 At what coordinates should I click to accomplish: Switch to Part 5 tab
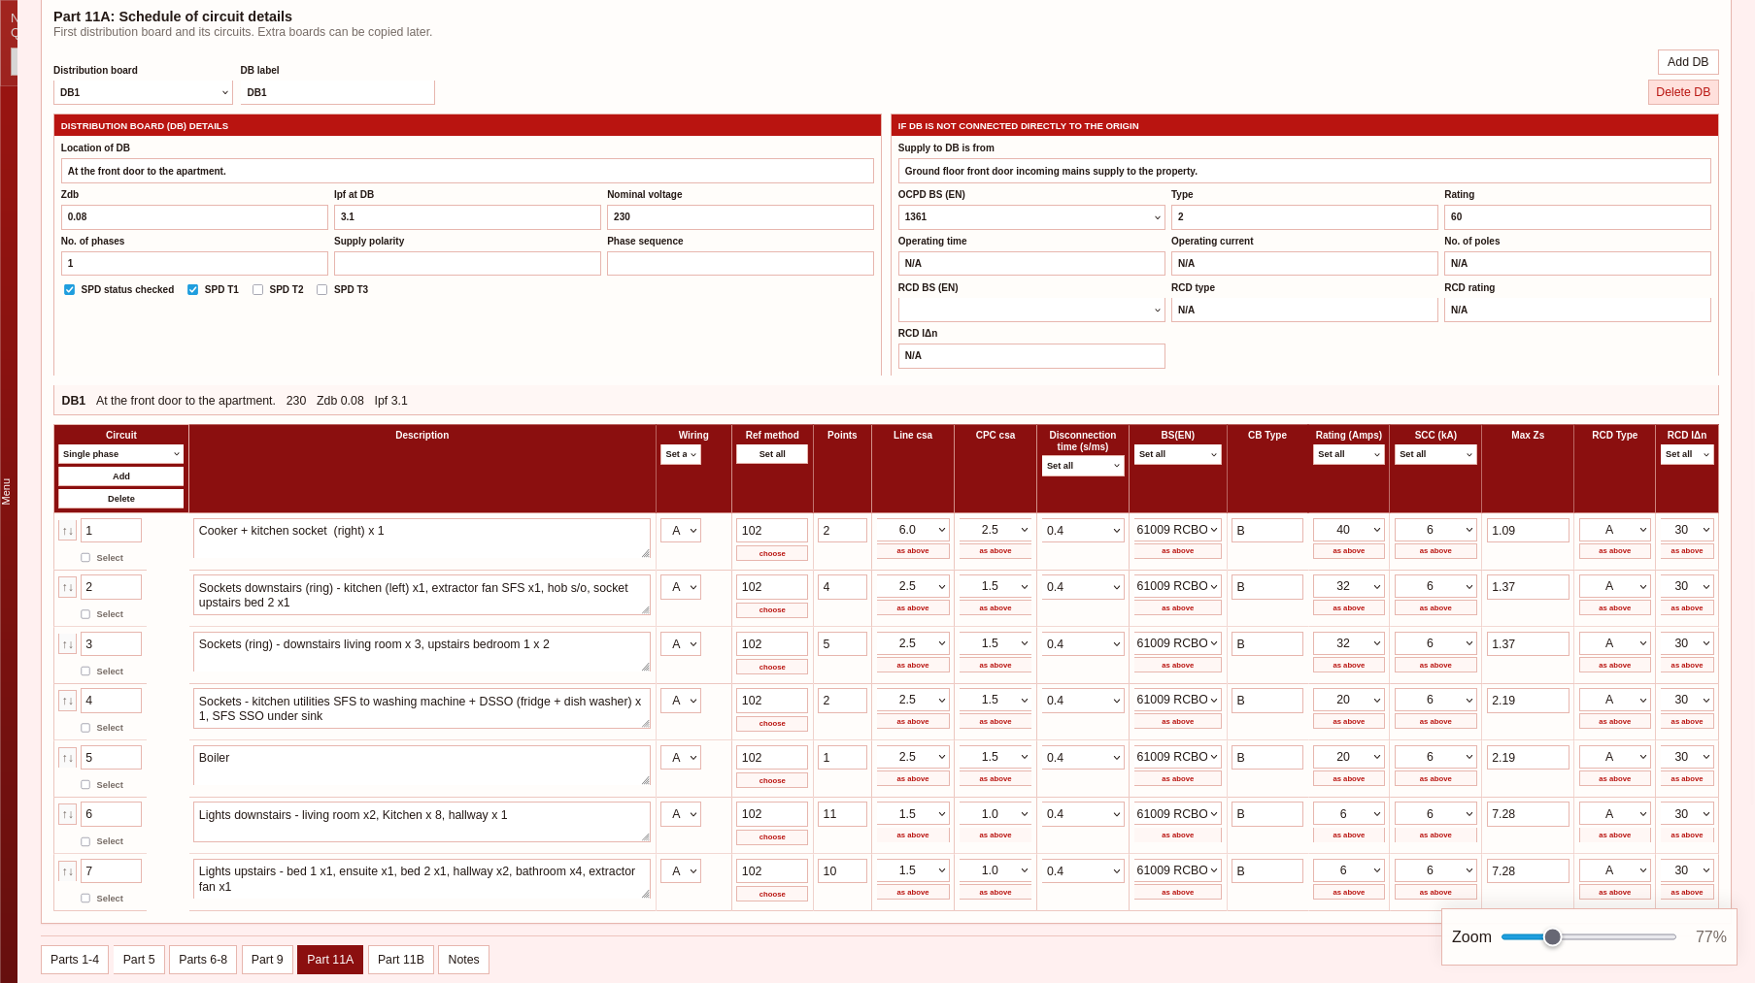(139, 960)
